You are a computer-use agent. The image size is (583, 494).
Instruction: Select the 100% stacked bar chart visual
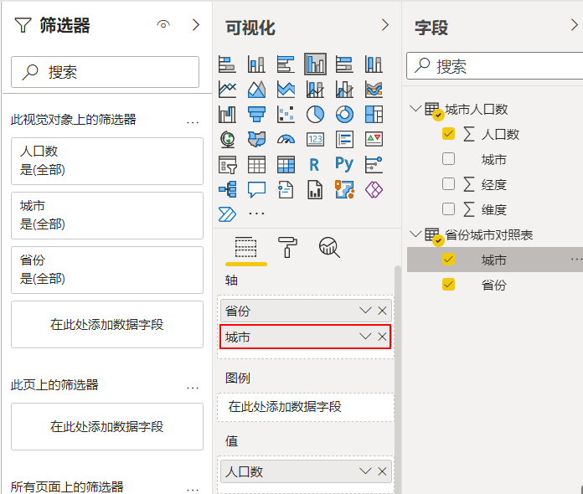click(344, 64)
